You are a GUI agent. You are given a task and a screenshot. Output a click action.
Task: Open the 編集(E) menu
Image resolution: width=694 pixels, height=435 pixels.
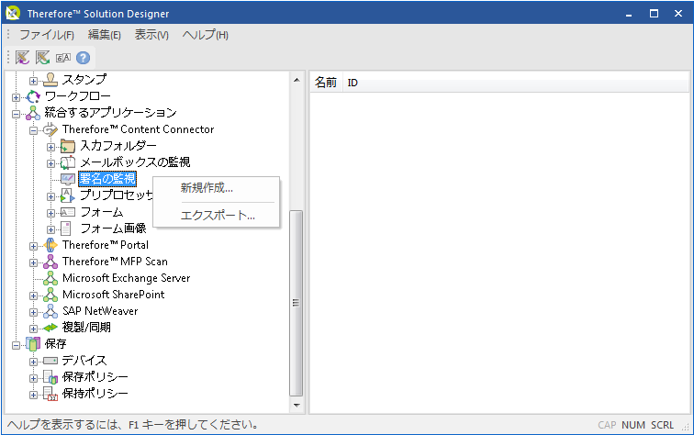click(x=104, y=35)
